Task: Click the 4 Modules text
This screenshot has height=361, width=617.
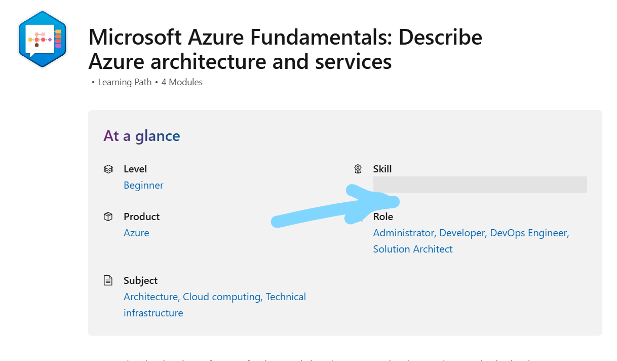Action: point(182,82)
